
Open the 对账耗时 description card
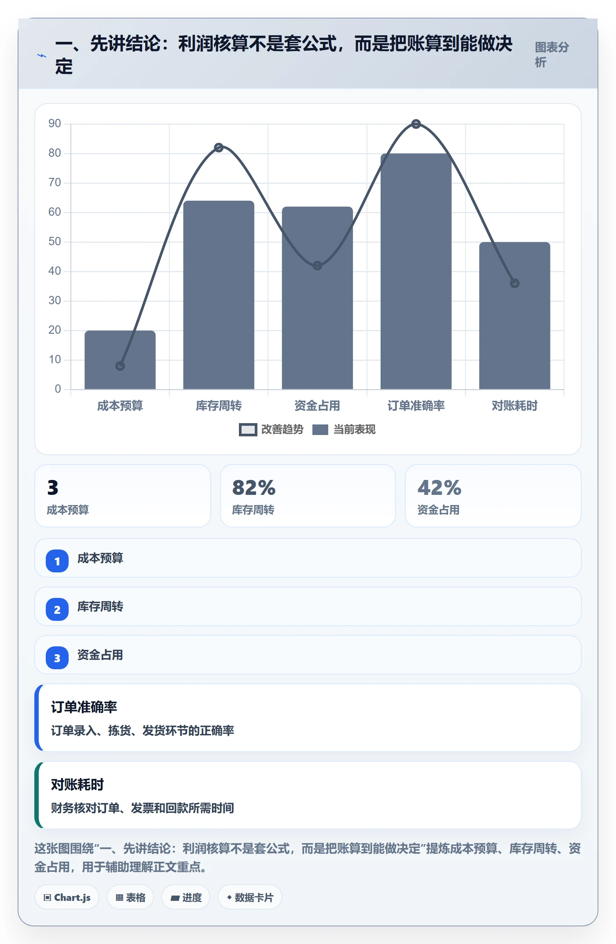(308, 795)
